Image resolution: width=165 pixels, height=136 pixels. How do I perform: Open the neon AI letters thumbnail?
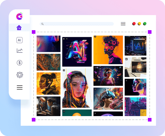coord(77,52)
